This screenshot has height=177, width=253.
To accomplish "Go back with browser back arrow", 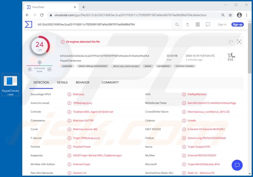I will pyautogui.click(x=27, y=15).
